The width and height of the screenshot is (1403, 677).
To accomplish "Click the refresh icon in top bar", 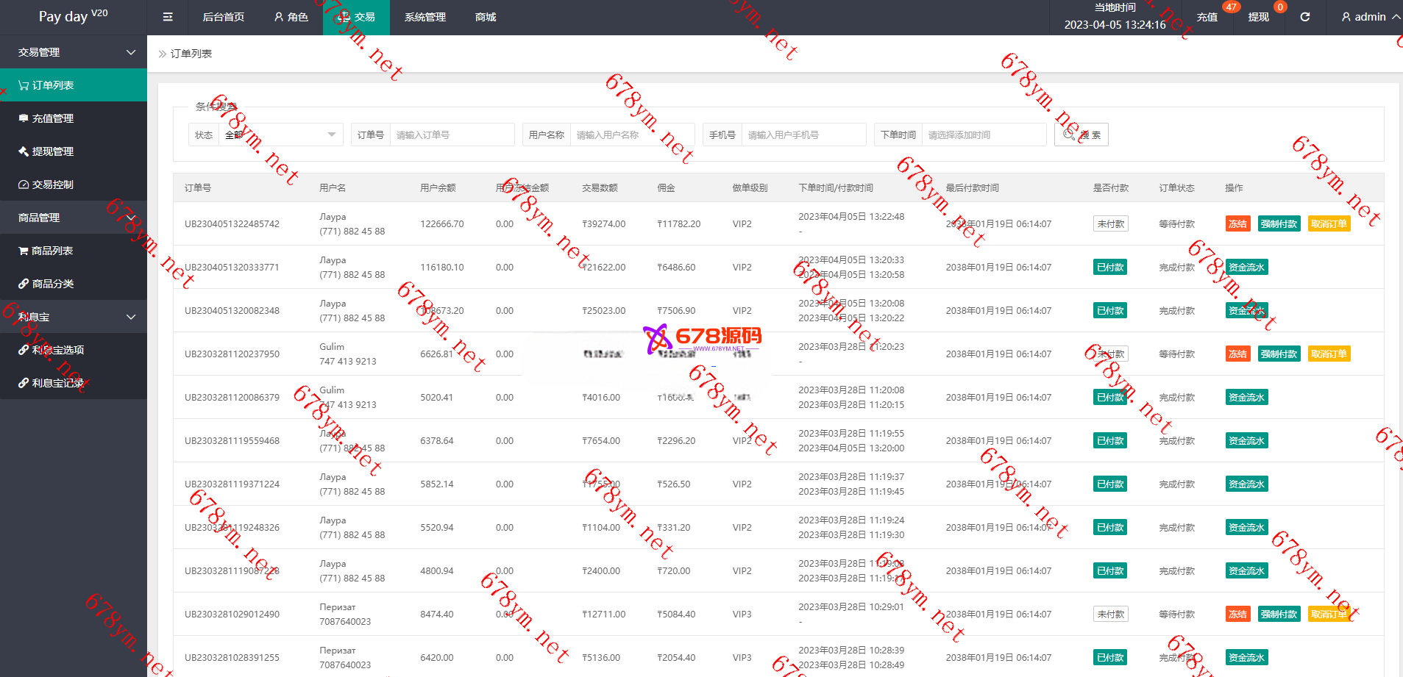I will pos(1304,17).
